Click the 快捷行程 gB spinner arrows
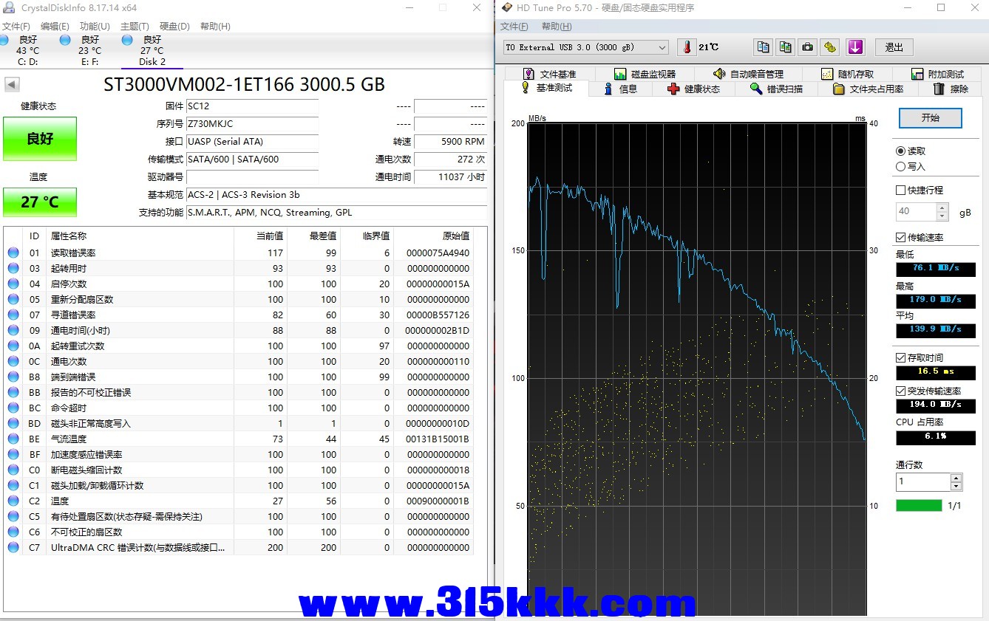Screen dimensions: 989x621 [942, 212]
